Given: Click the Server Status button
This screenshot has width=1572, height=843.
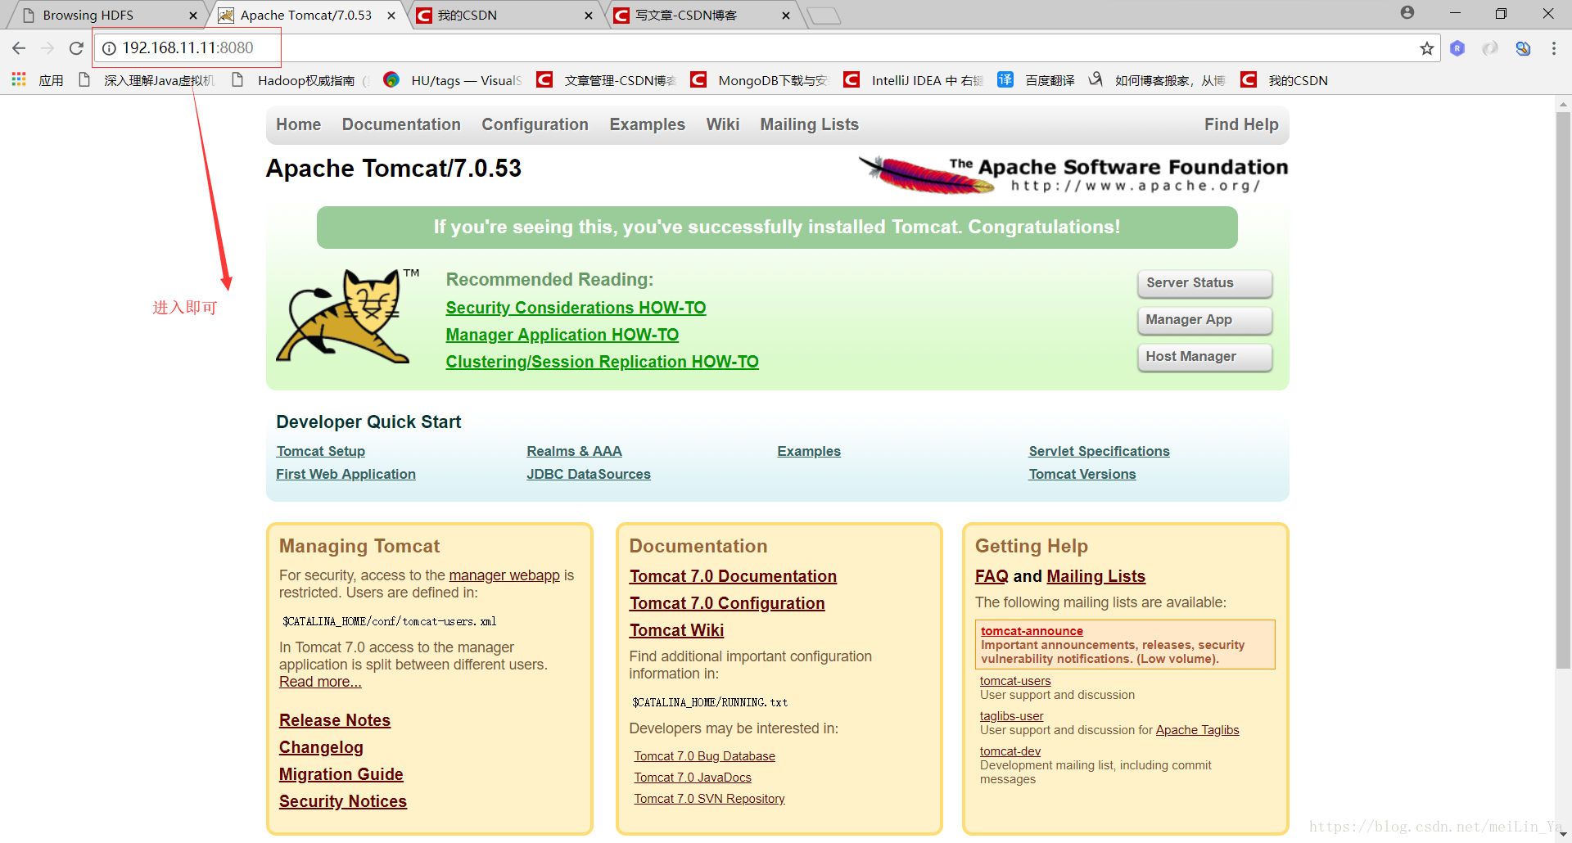Looking at the screenshot, I should coord(1204,283).
